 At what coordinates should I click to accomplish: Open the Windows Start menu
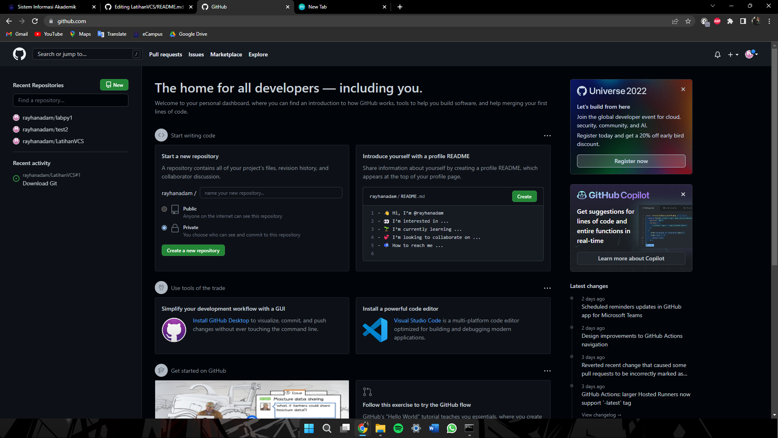click(309, 428)
